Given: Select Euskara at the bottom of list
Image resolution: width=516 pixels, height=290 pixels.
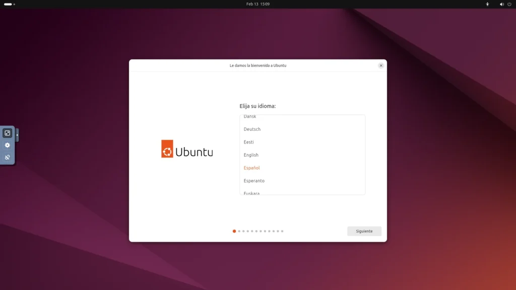Looking at the screenshot, I should tap(251, 192).
